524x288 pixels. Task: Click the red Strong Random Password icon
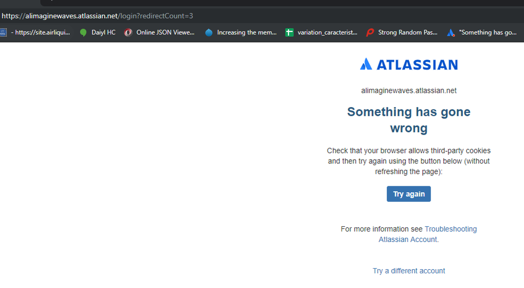(x=370, y=32)
